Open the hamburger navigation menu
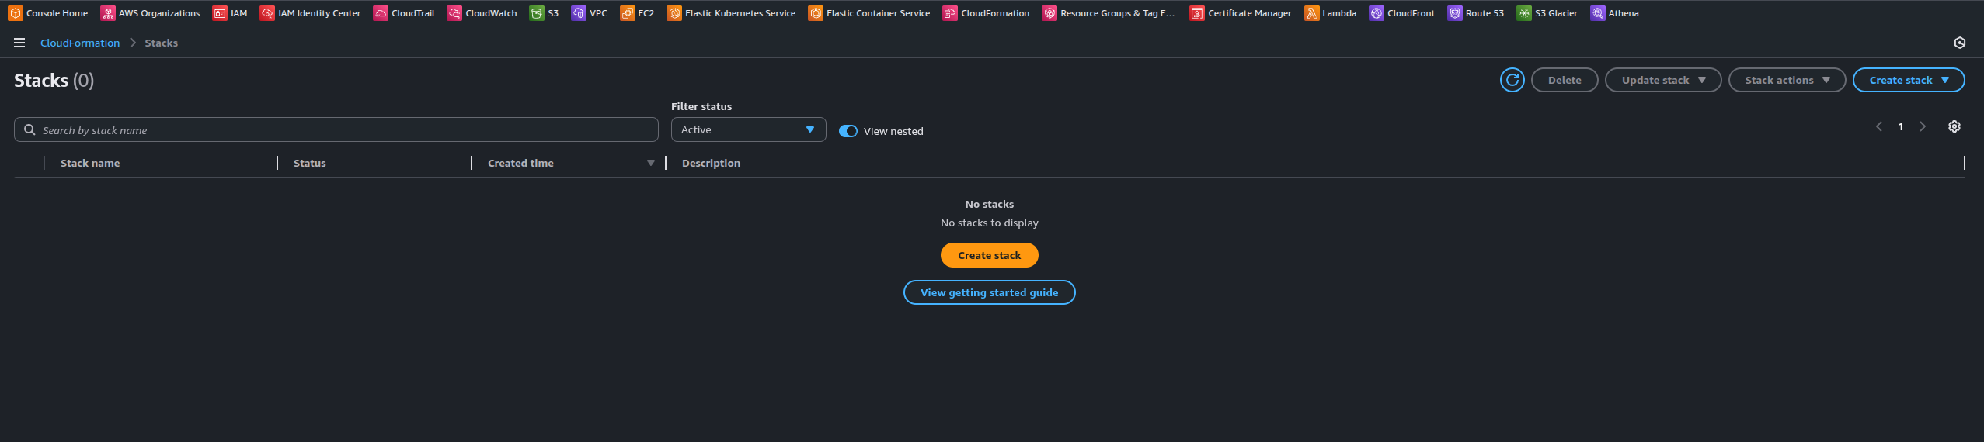The height and width of the screenshot is (442, 1984). tap(19, 43)
